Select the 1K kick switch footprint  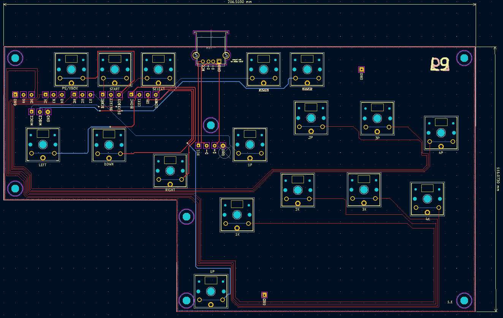237,215
